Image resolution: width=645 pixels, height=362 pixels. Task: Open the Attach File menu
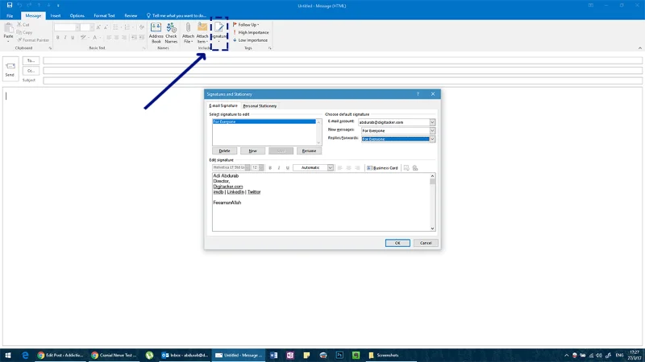pos(188,33)
